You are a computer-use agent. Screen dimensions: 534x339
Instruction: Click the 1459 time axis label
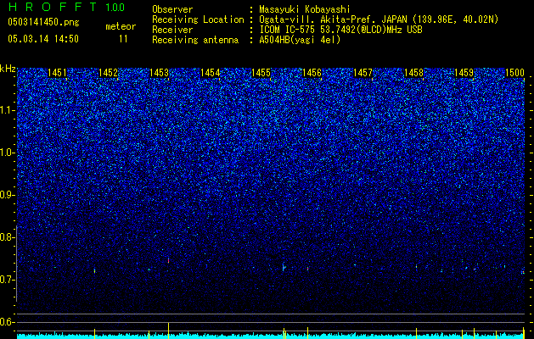click(464, 72)
